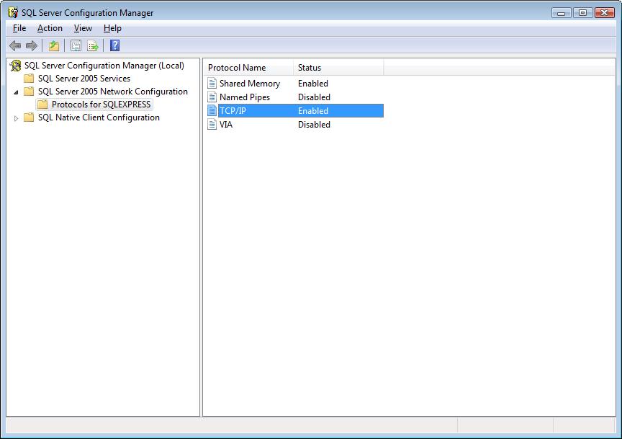Click the Shared Memory protocol icon
The image size is (622, 439).
coord(212,84)
